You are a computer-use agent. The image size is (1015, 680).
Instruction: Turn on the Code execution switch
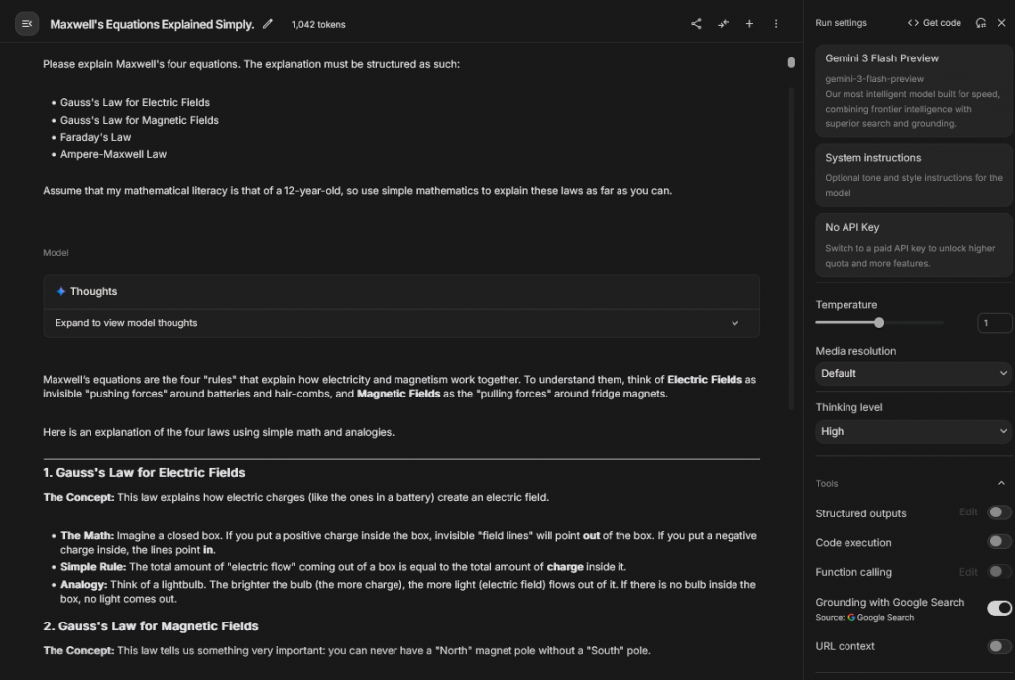tap(999, 542)
